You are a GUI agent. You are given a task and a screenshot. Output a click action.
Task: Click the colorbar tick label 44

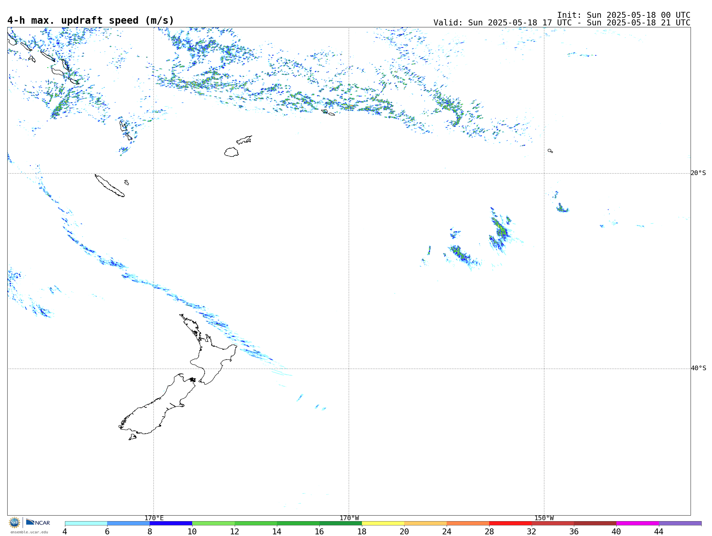coord(659,531)
